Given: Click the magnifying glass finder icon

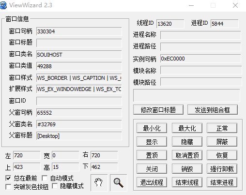Looking at the screenshot, I should pos(119,182).
